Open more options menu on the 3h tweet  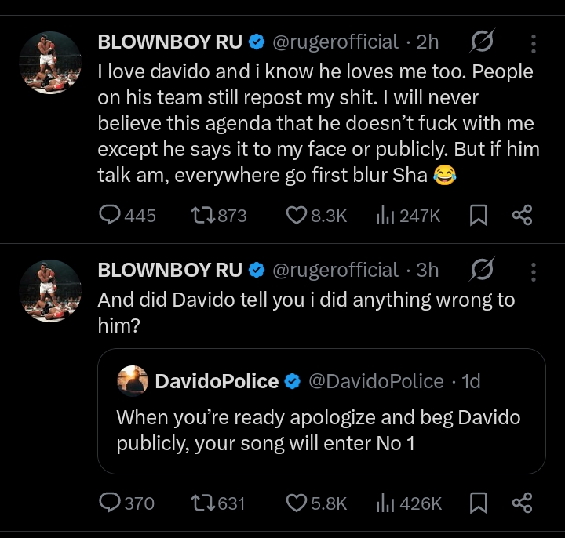pyautogui.click(x=534, y=271)
